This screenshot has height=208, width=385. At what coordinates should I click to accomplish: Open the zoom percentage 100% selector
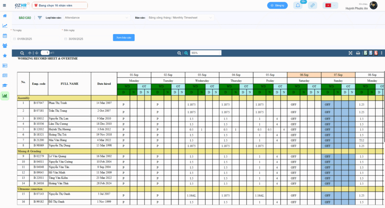pos(206,53)
